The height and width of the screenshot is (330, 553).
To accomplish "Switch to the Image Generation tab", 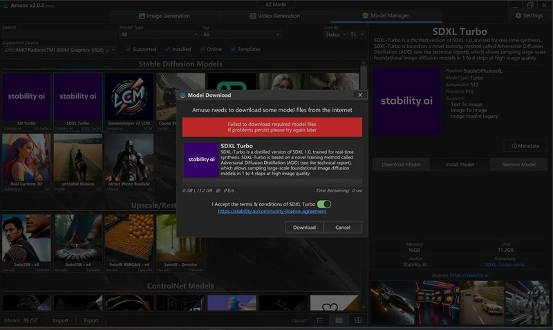I will 166,15.
